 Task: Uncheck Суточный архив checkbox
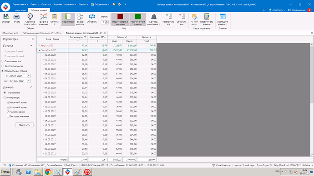click(x=8, y=107)
